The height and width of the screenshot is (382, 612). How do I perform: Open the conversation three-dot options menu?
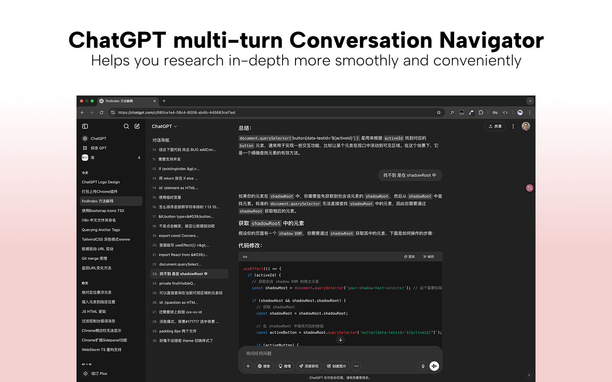pos(513,127)
